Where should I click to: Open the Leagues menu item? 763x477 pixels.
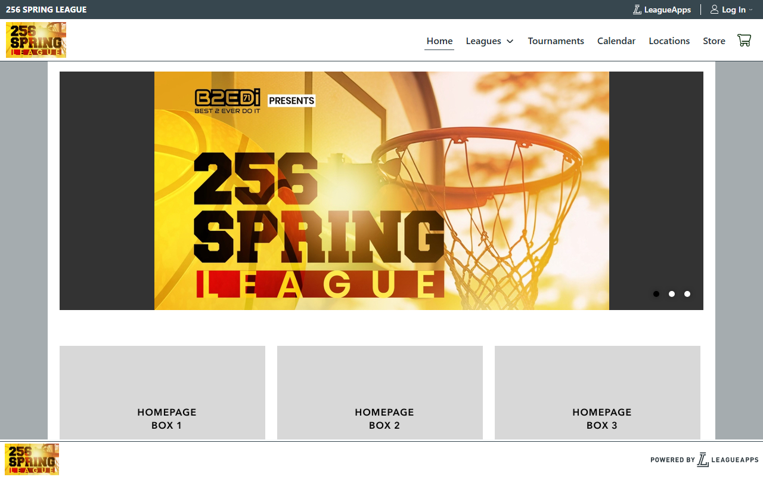[x=483, y=41]
